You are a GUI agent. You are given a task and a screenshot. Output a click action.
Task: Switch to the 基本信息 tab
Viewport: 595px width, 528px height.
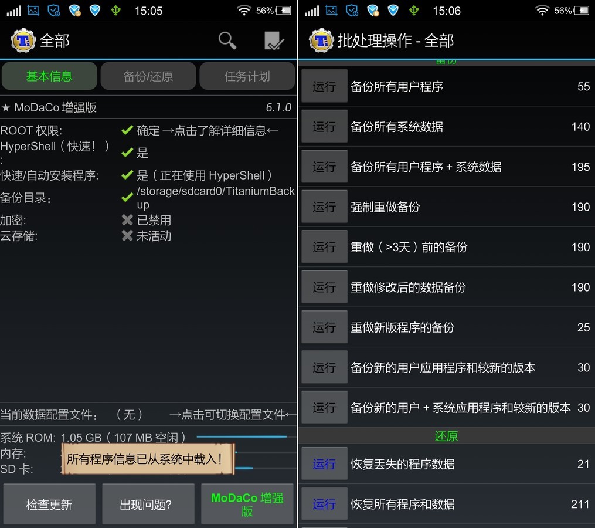49,76
